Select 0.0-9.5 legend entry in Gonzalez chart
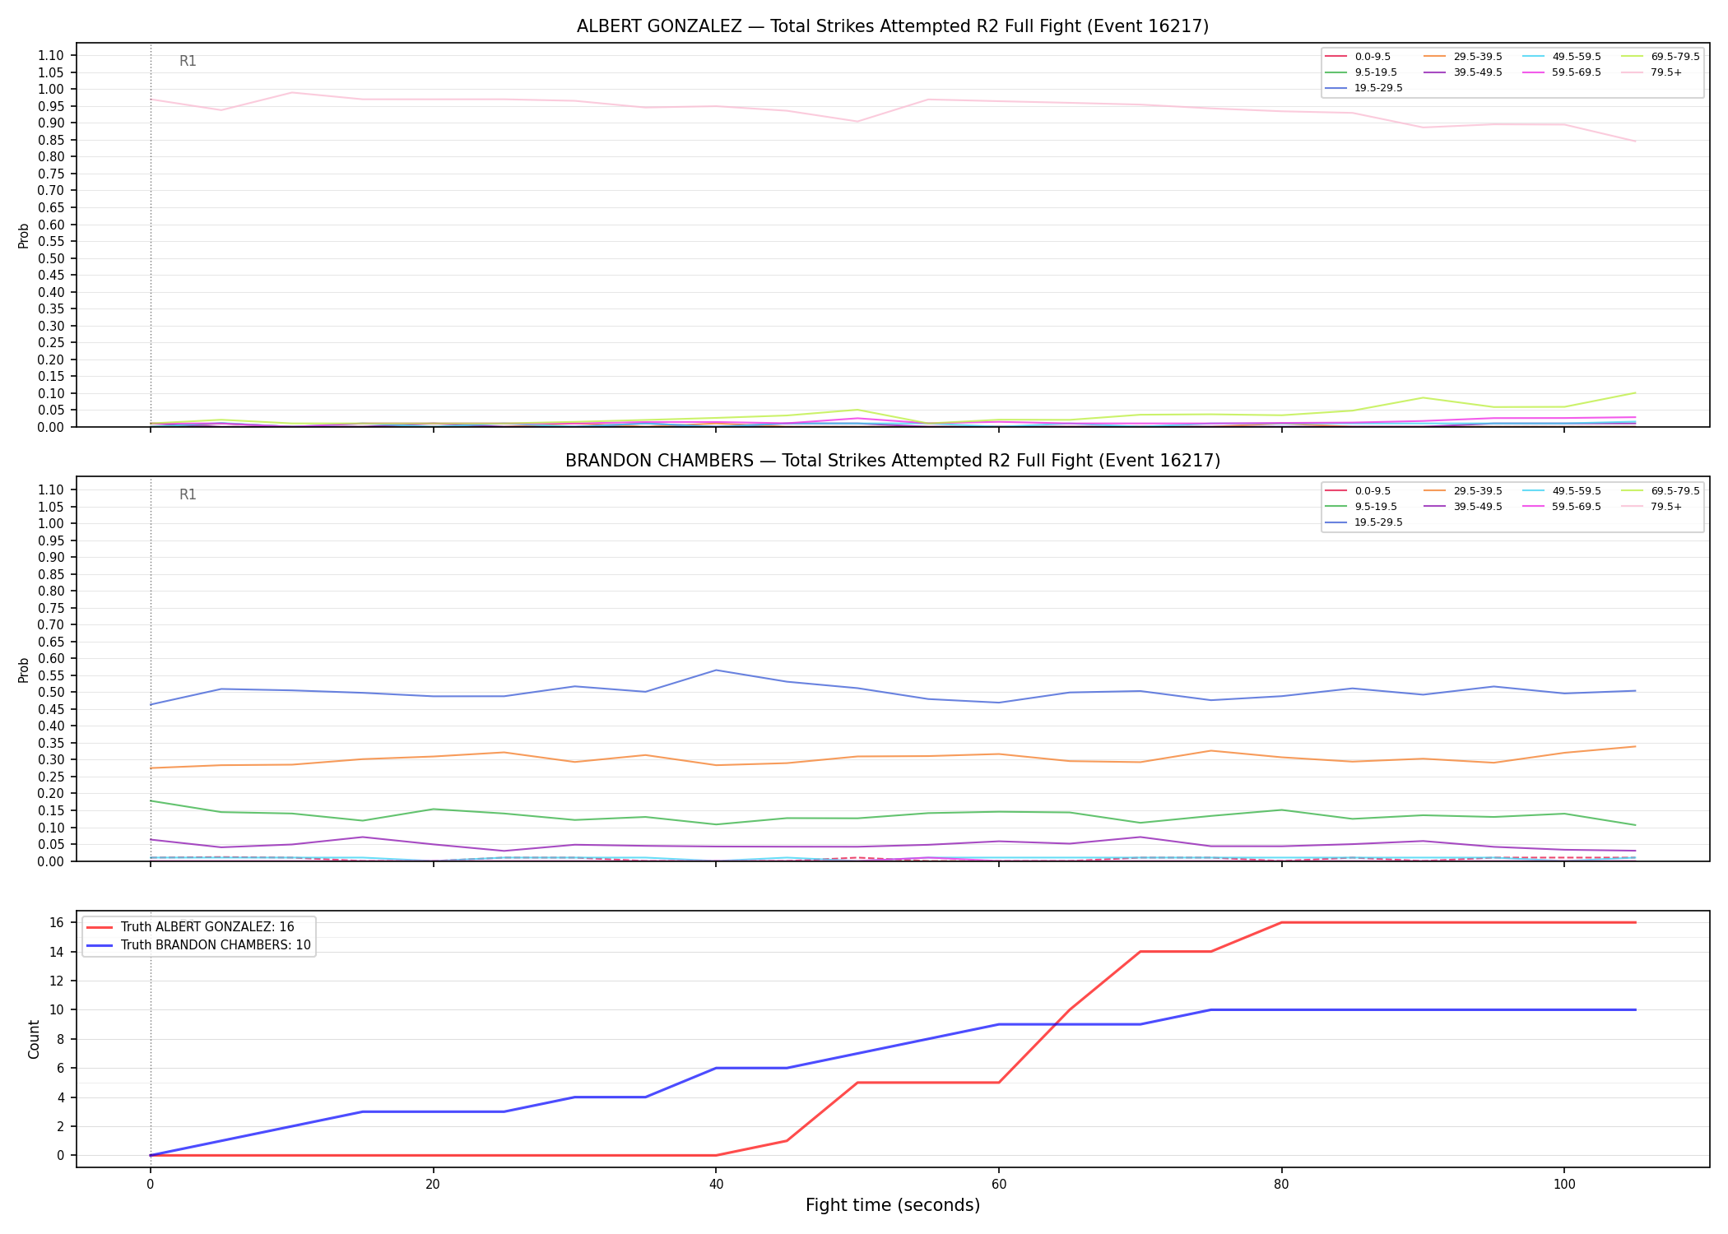This screenshot has height=1234, width=1728. click(x=1358, y=57)
